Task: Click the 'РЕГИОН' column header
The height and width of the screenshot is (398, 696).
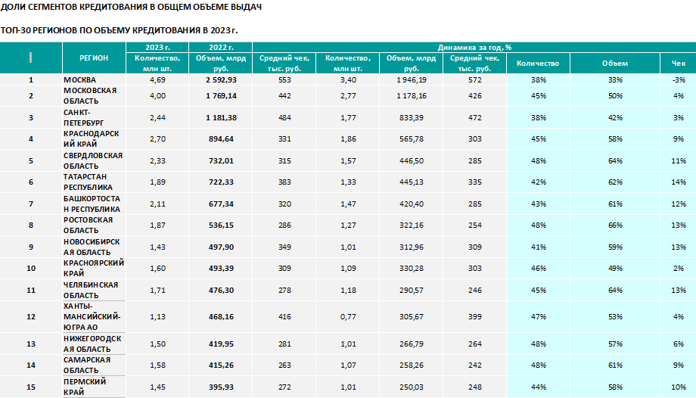Action: click(x=94, y=58)
